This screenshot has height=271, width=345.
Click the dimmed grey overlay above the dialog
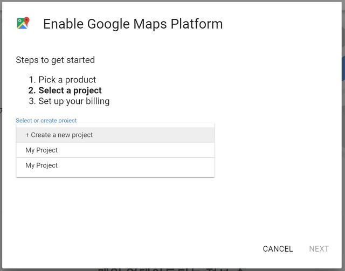(172, 1)
